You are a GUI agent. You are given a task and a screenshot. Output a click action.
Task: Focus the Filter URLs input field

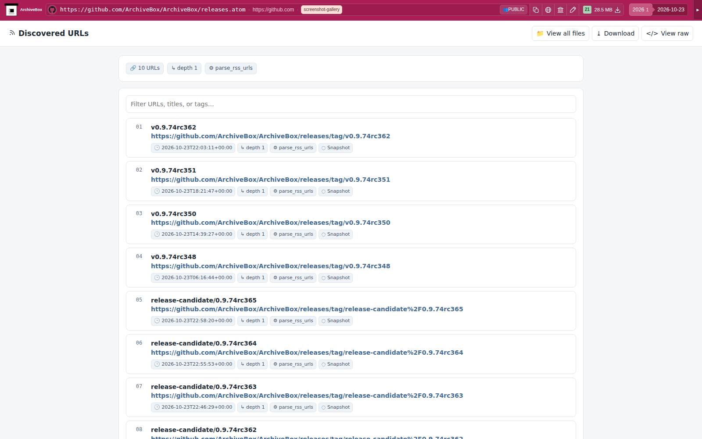[x=351, y=104]
